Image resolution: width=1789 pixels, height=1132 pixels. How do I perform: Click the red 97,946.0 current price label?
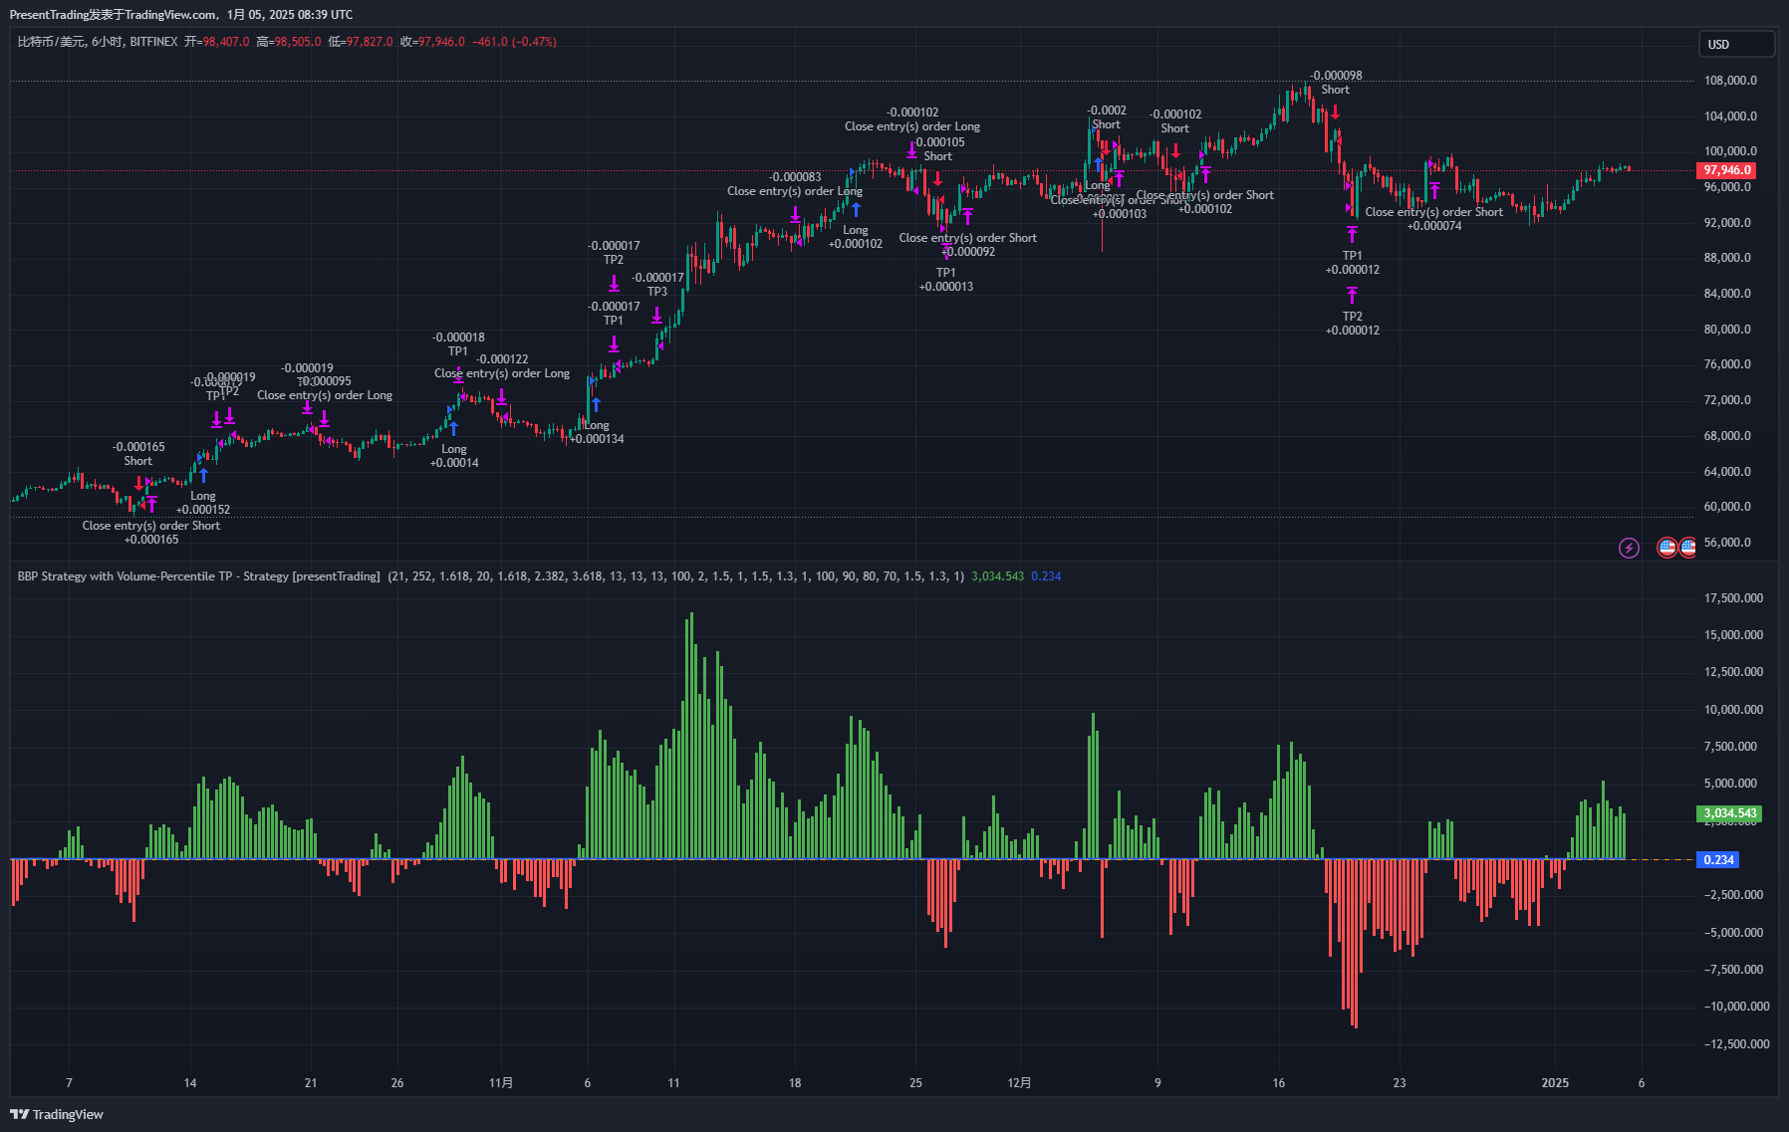click(x=1726, y=170)
